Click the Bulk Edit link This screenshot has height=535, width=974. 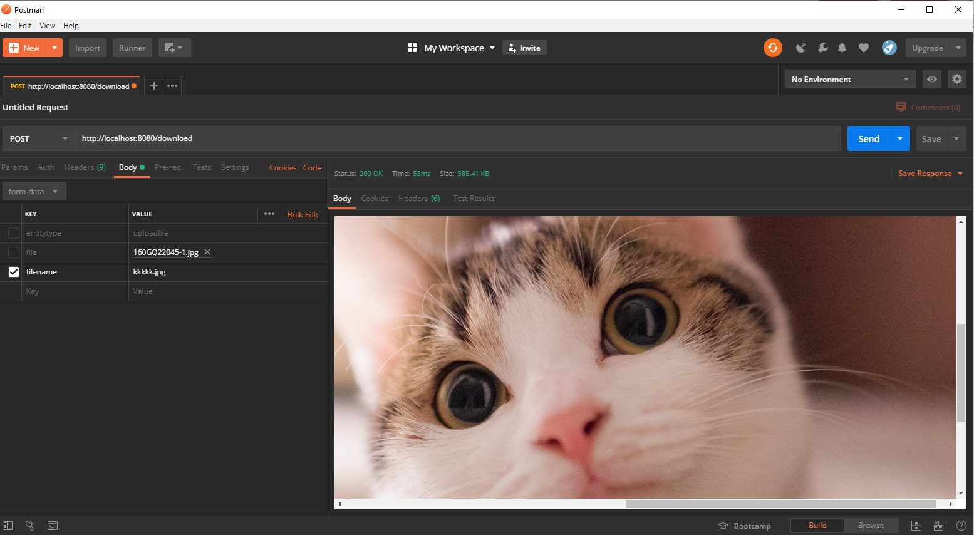pyautogui.click(x=303, y=214)
